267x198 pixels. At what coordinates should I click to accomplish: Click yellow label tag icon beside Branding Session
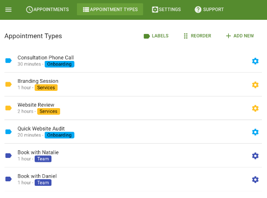(8, 84)
